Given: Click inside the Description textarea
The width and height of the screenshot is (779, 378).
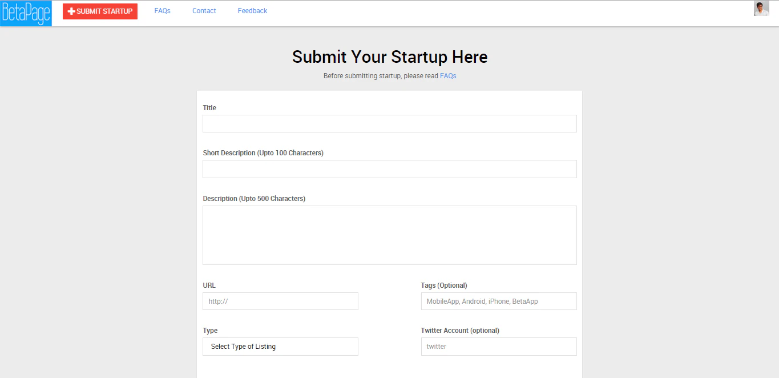Looking at the screenshot, I should coord(389,235).
